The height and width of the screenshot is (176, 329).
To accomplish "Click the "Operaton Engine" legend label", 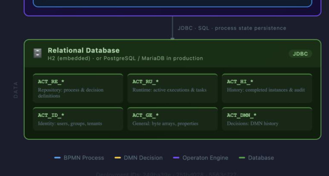I will [x=205, y=158].
